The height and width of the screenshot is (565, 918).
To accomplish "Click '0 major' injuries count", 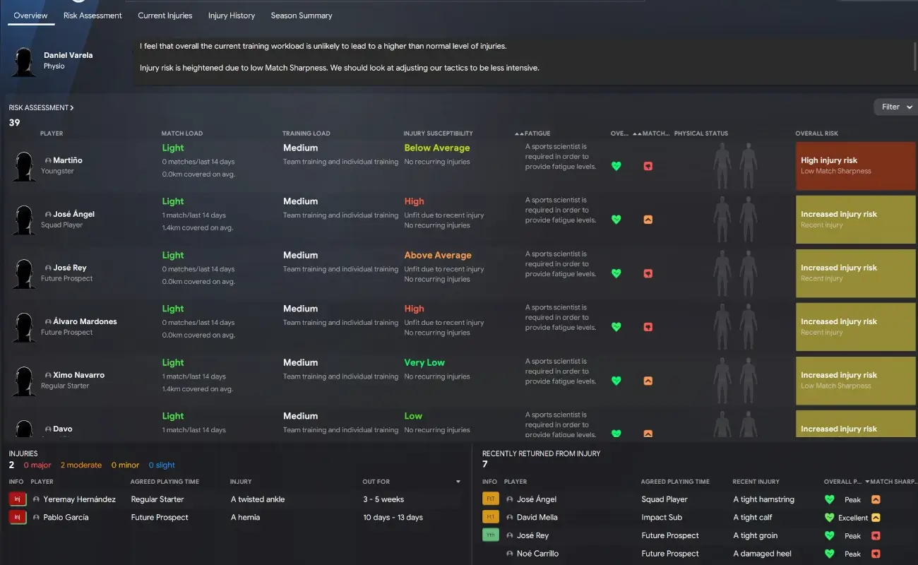I will coord(37,465).
